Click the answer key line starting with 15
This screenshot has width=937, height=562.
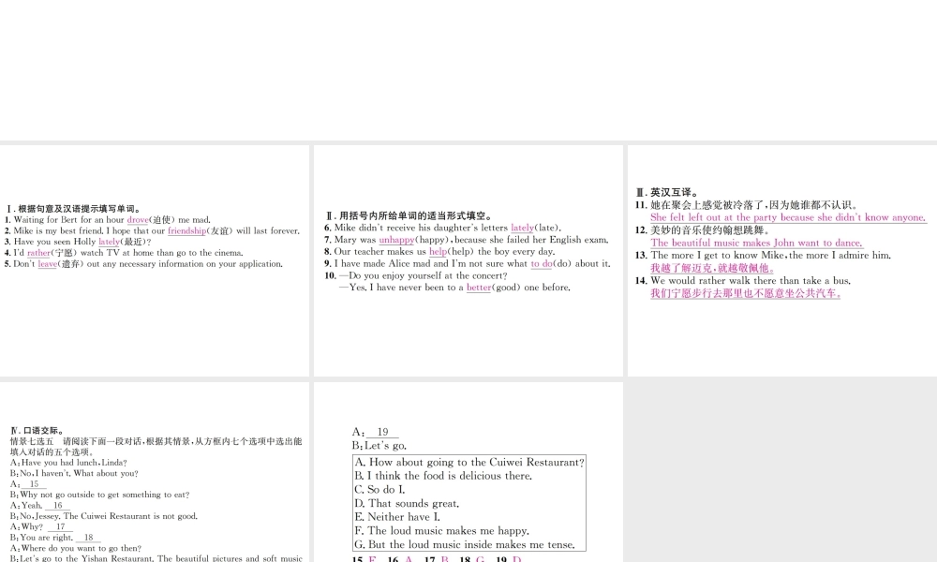437,559
